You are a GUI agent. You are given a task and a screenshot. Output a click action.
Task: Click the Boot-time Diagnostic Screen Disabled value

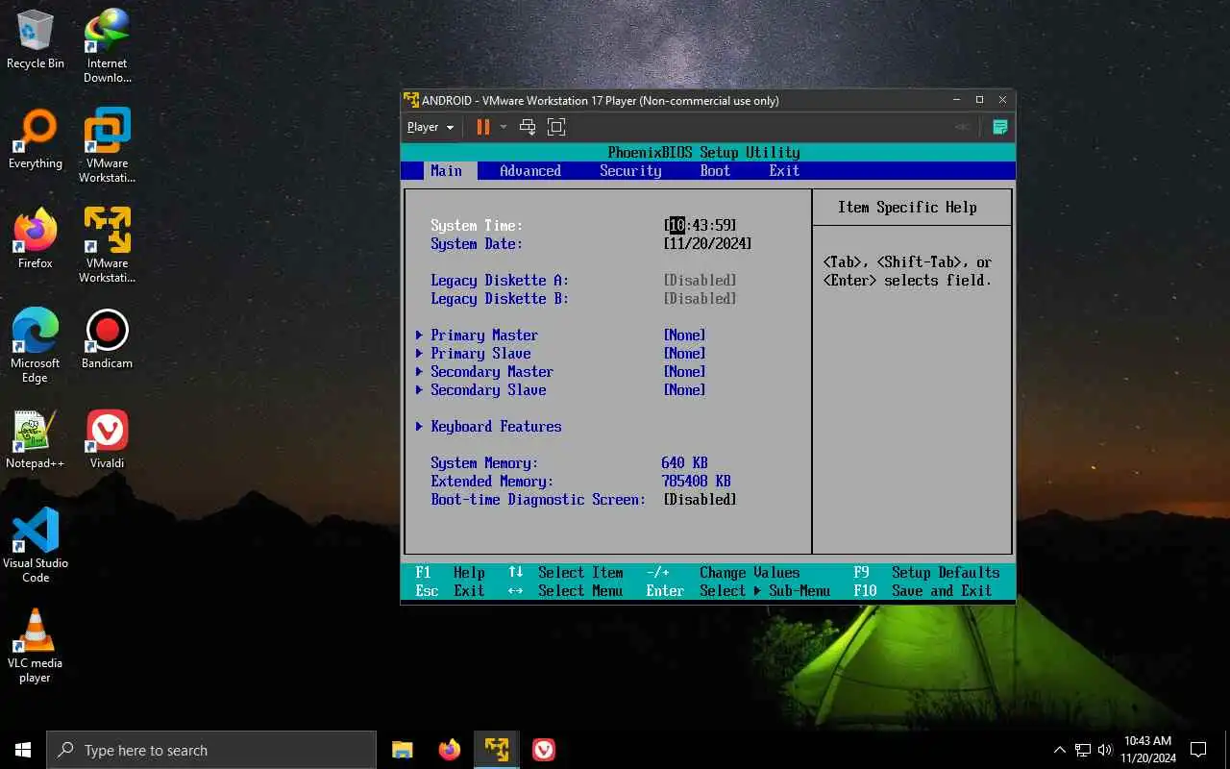pos(700,499)
